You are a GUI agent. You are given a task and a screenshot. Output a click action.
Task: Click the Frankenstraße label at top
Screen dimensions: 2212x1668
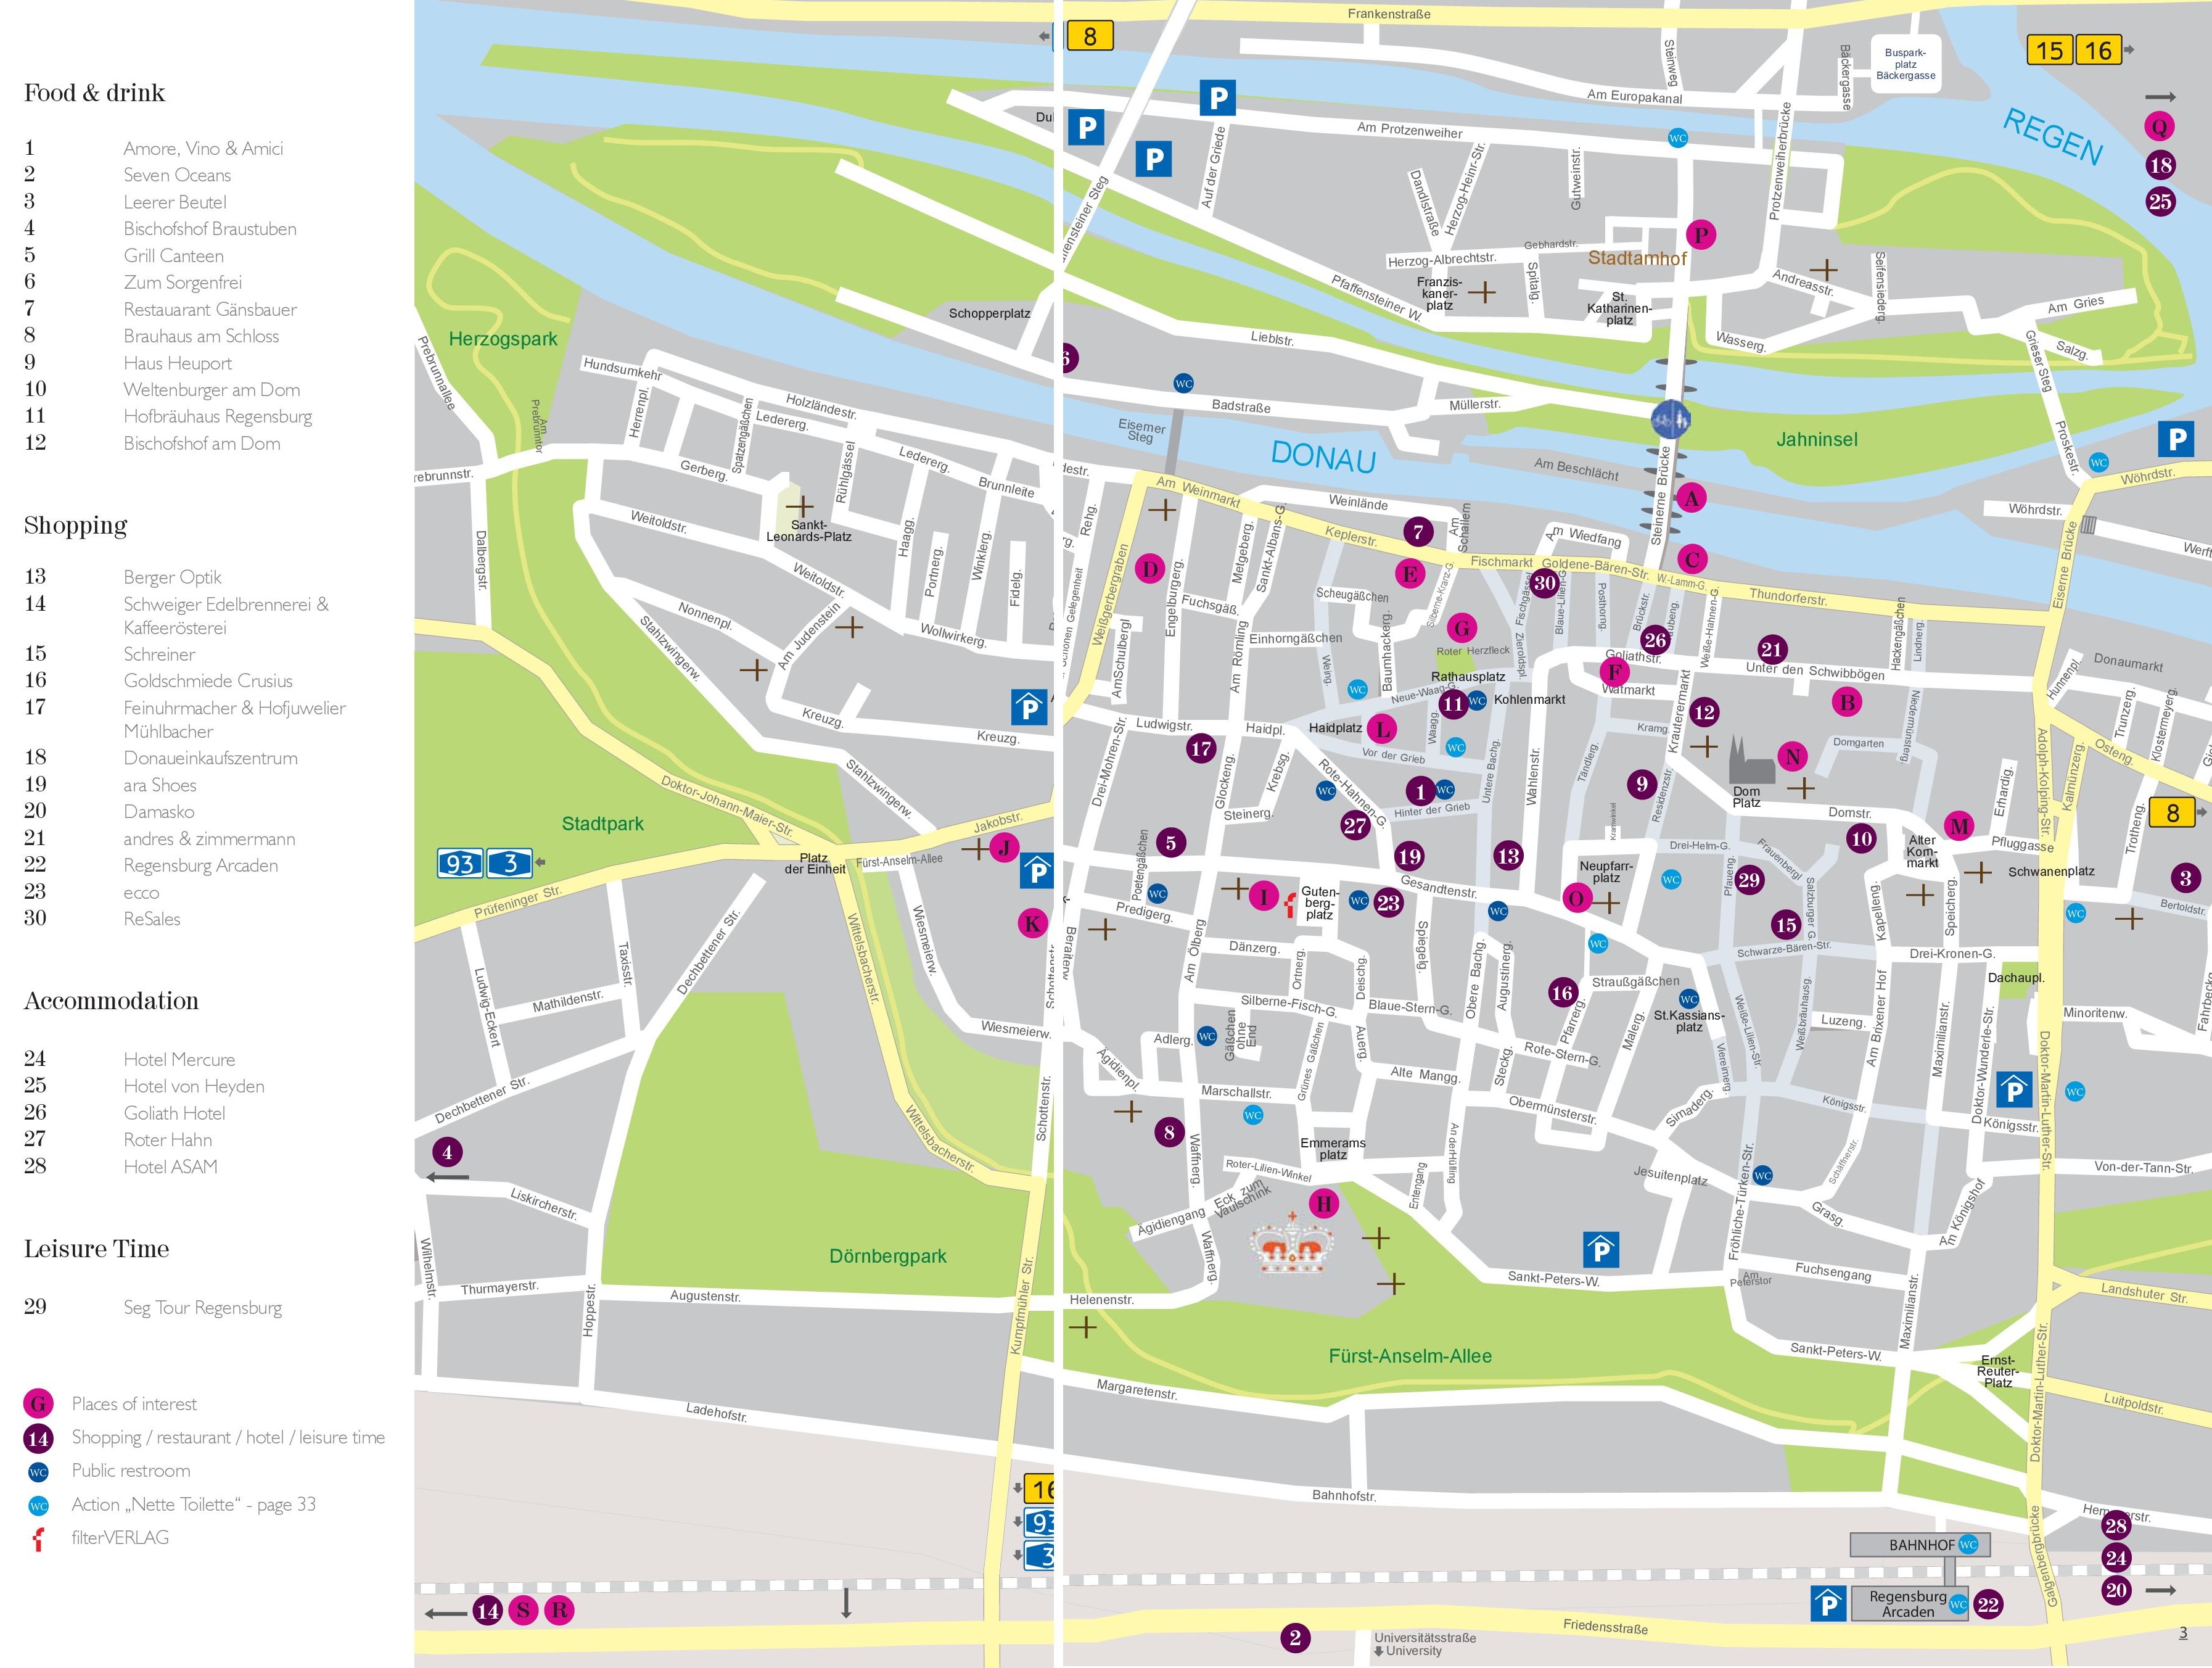(1389, 14)
